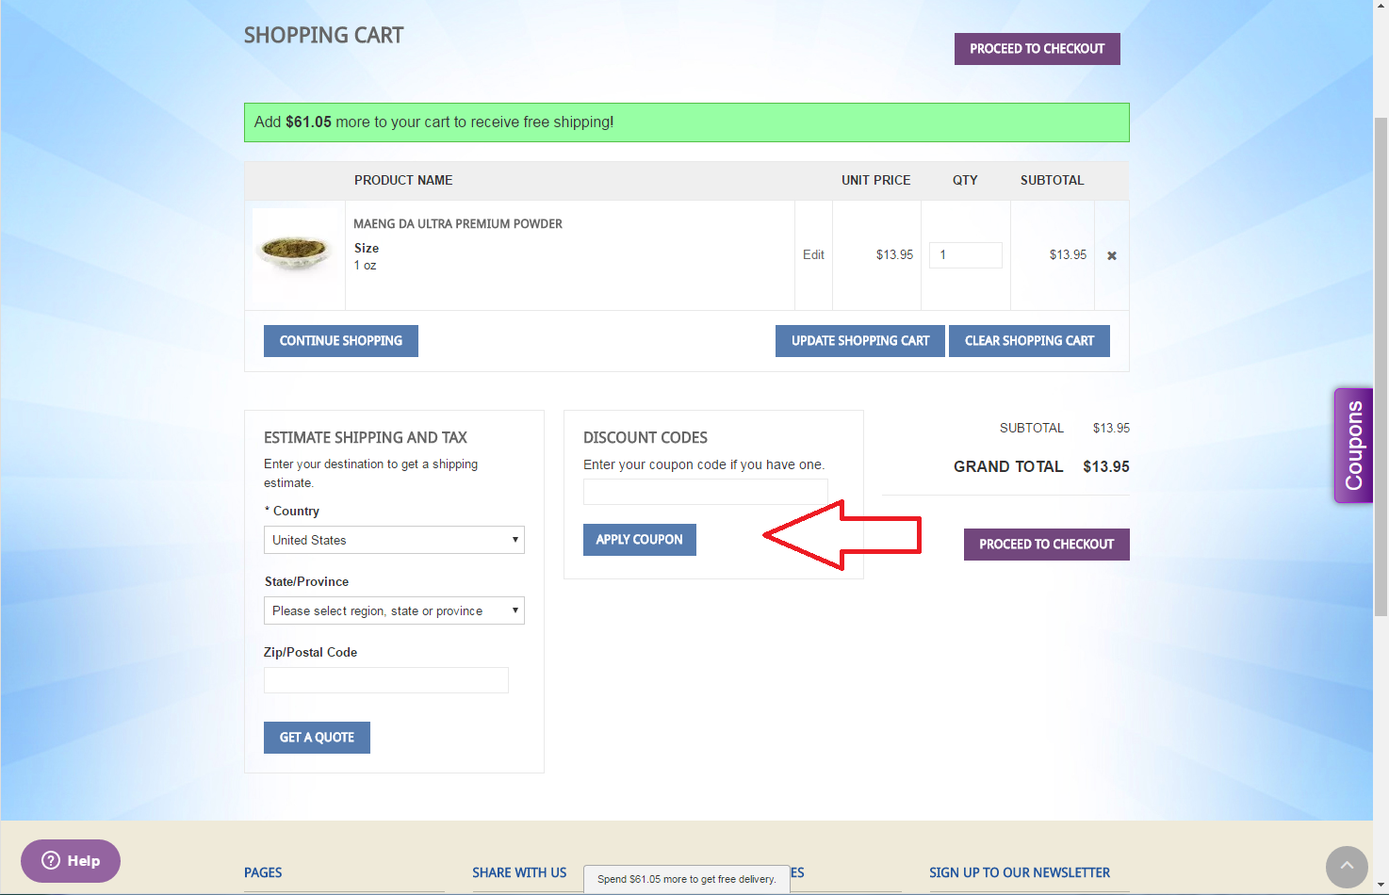
Task: Remove Maeng Da item with X icon
Action: [x=1112, y=255]
